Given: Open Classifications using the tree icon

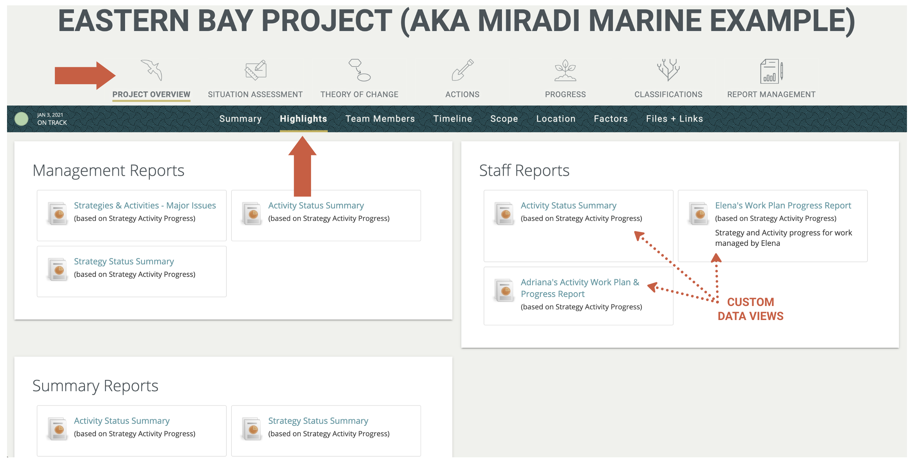Looking at the screenshot, I should (x=668, y=71).
